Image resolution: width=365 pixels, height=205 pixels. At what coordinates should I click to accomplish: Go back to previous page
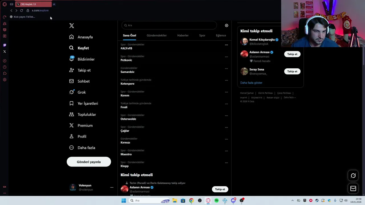pos(11,11)
